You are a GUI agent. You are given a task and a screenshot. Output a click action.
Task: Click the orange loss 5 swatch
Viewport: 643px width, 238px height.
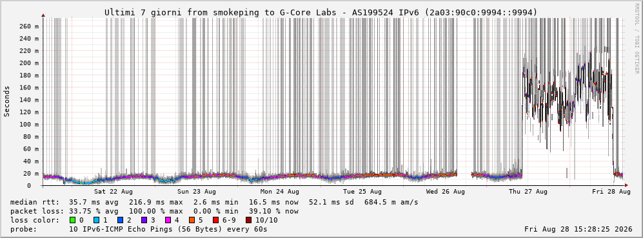[192, 220]
